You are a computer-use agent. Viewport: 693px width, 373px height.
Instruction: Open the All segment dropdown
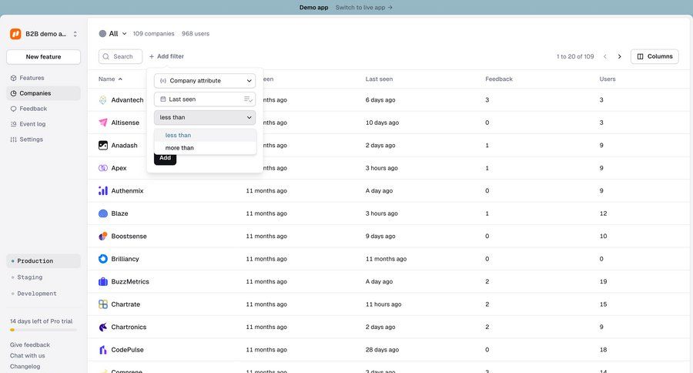113,34
